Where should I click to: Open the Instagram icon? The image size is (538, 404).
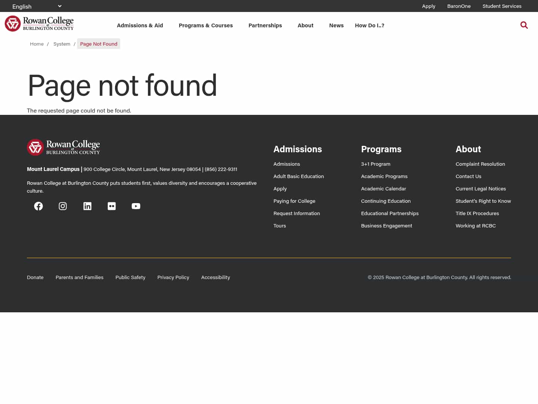62,206
